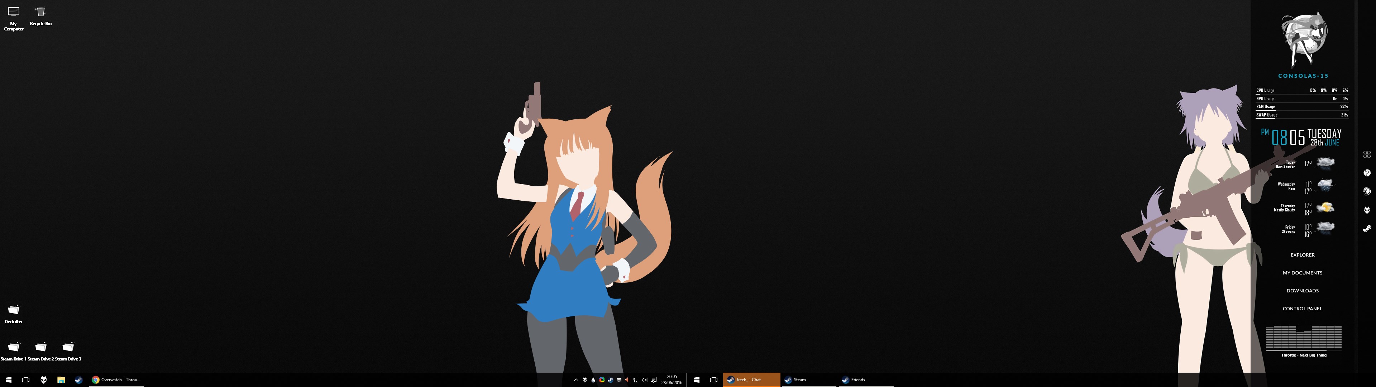Click the RAM Usage readout
The image size is (1376, 387).
(1302, 107)
